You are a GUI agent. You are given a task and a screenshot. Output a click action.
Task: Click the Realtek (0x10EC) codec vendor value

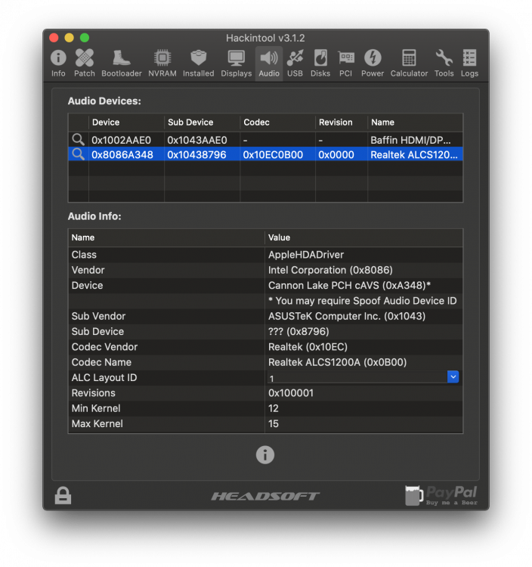pyautogui.click(x=308, y=347)
